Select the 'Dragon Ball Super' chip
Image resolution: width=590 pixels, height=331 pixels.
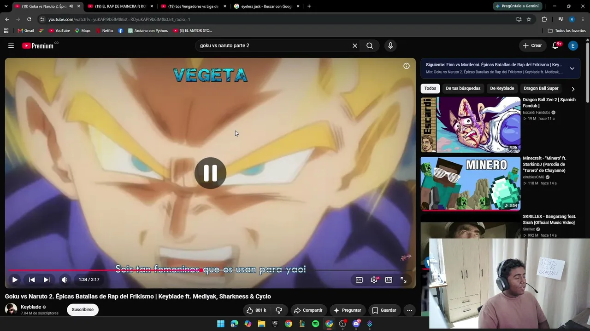pyautogui.click(x=541, y=88)
